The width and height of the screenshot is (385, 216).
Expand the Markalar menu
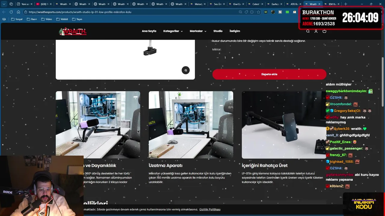click(x=198, y=31)
